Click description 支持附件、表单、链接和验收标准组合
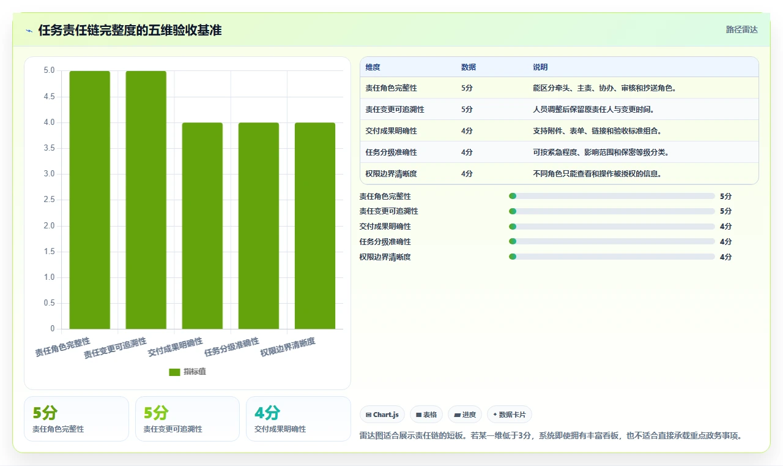This screenshot has height=466, width=783. (598, 131)
